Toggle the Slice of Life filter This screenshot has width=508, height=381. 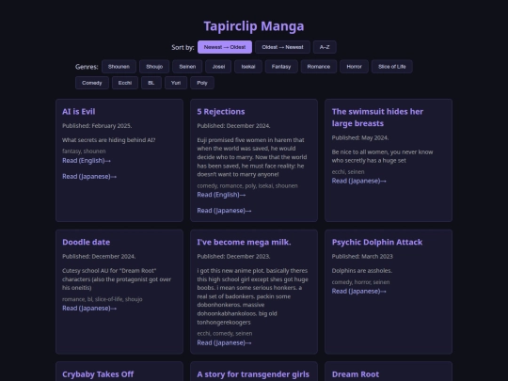pos(392,67)
